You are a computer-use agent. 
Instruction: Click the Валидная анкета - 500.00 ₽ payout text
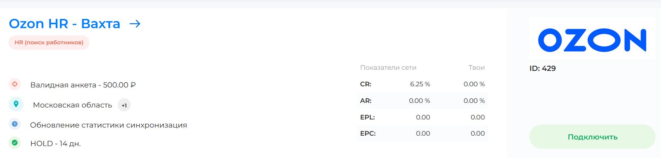[83, 85]
